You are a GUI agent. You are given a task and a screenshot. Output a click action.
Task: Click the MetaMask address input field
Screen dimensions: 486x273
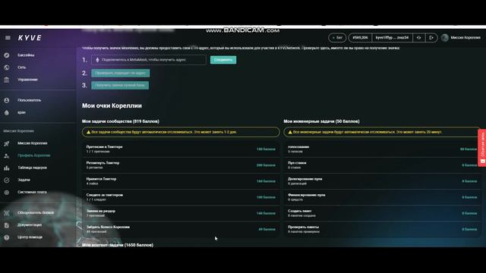(149, 60)
